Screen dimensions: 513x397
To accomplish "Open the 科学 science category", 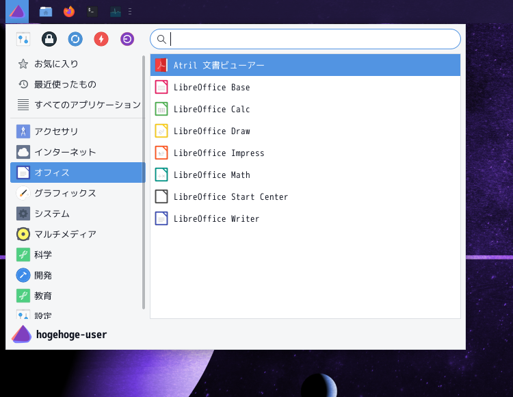I will tap(77, 255).
